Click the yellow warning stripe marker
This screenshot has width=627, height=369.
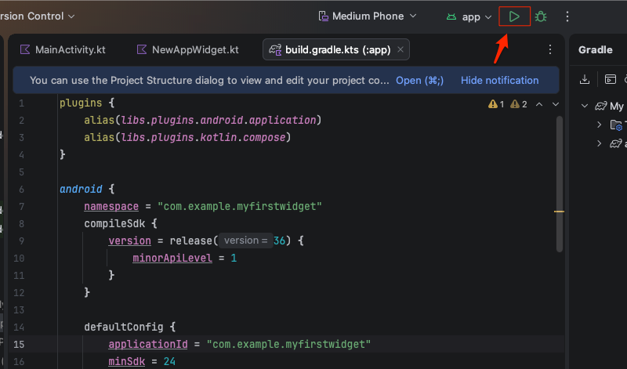(559, 212)
